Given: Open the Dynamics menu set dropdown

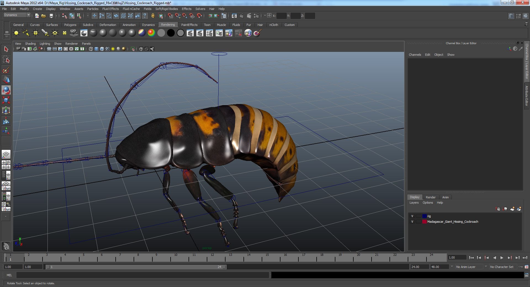Looking at the screenshot, I should [17, 15].
